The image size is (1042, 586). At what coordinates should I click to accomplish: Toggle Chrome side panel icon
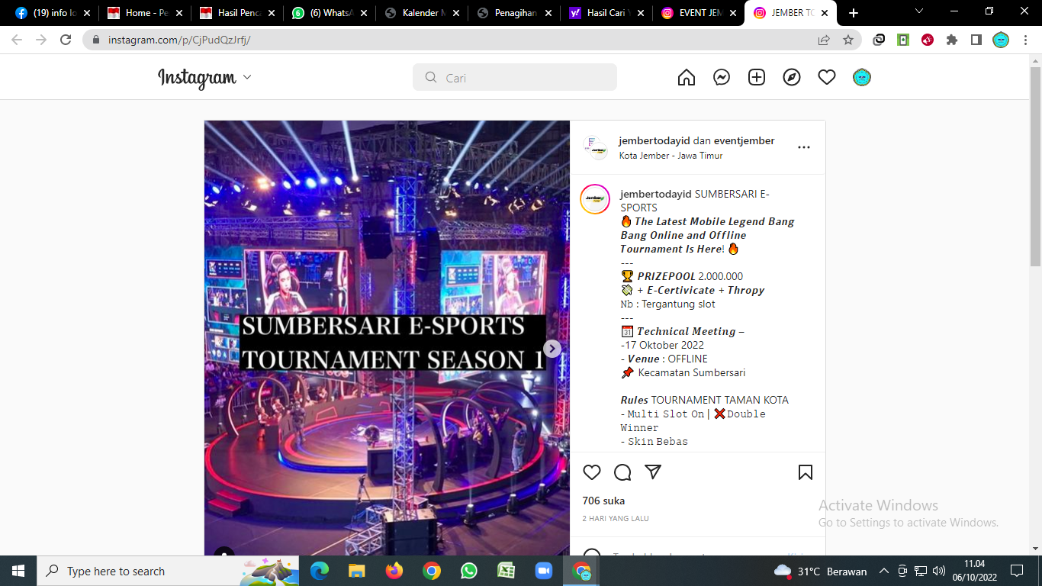pos(976,40)
